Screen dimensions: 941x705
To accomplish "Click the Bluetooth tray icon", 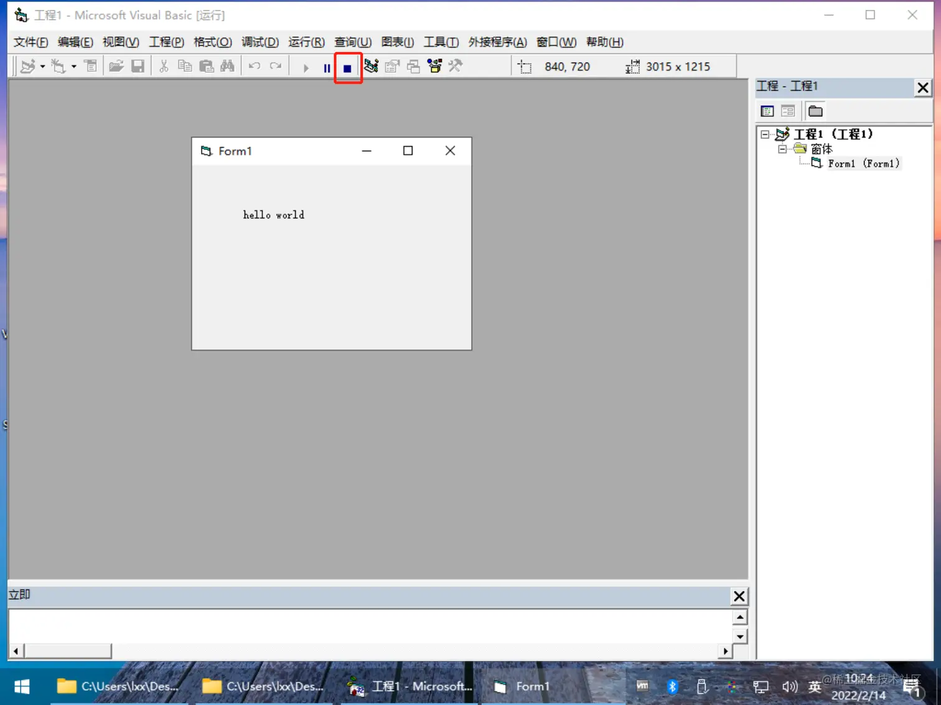I will tap(672, 686).
